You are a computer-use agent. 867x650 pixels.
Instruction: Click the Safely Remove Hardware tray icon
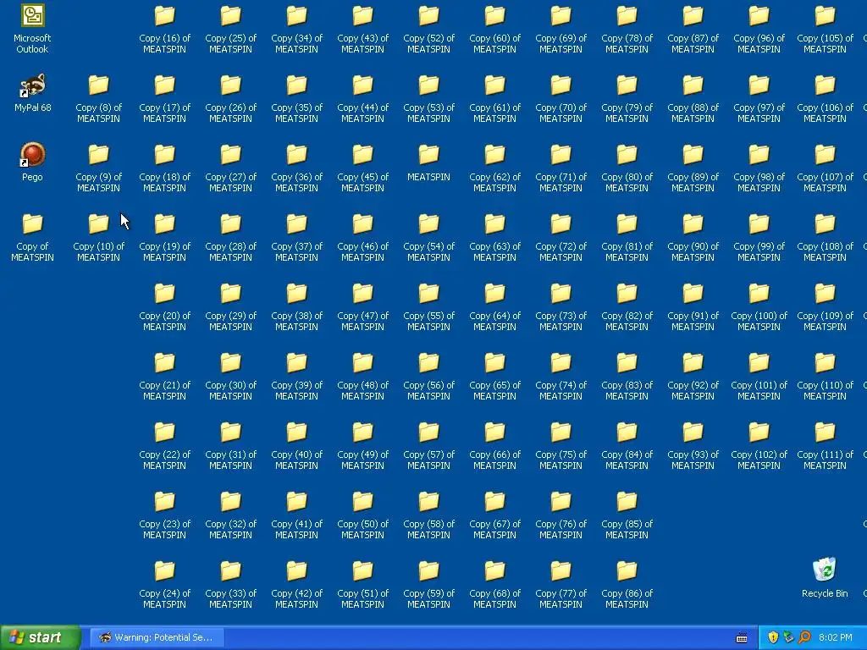click(x=788, y=637)
